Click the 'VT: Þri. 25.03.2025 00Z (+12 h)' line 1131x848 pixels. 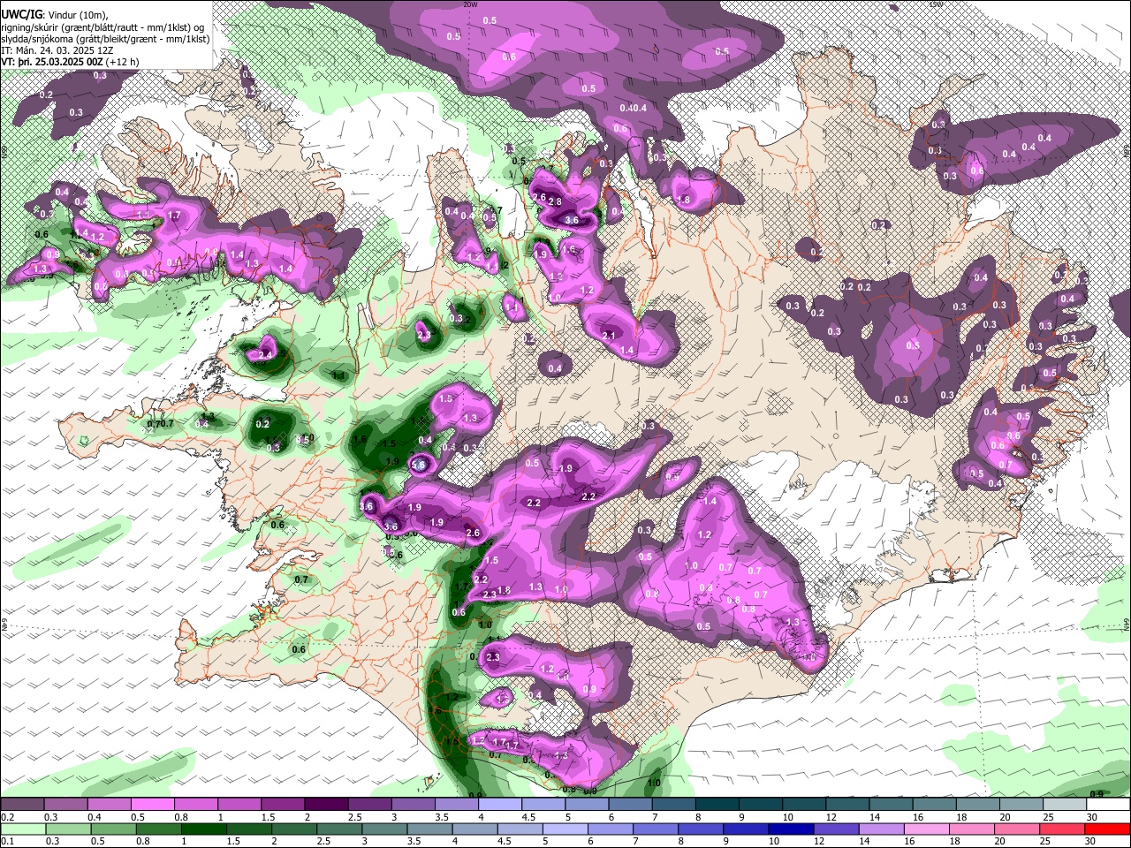point(70,63)
